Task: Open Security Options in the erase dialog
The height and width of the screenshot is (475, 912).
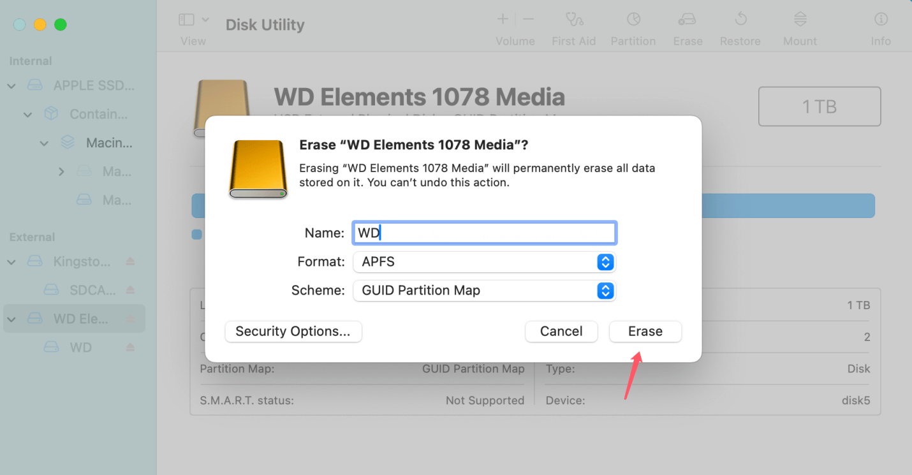Action: click(x=293, y=332)
